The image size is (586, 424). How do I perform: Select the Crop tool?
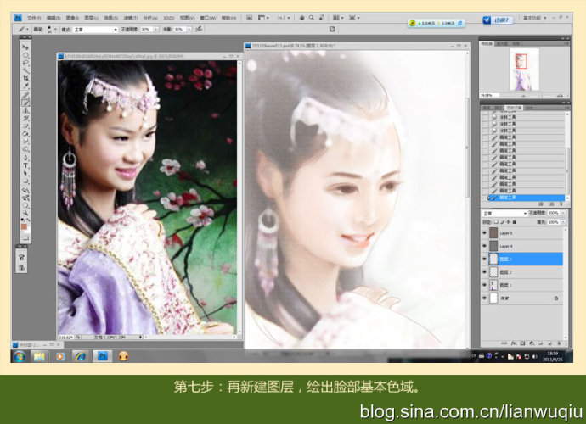(25, 79)
